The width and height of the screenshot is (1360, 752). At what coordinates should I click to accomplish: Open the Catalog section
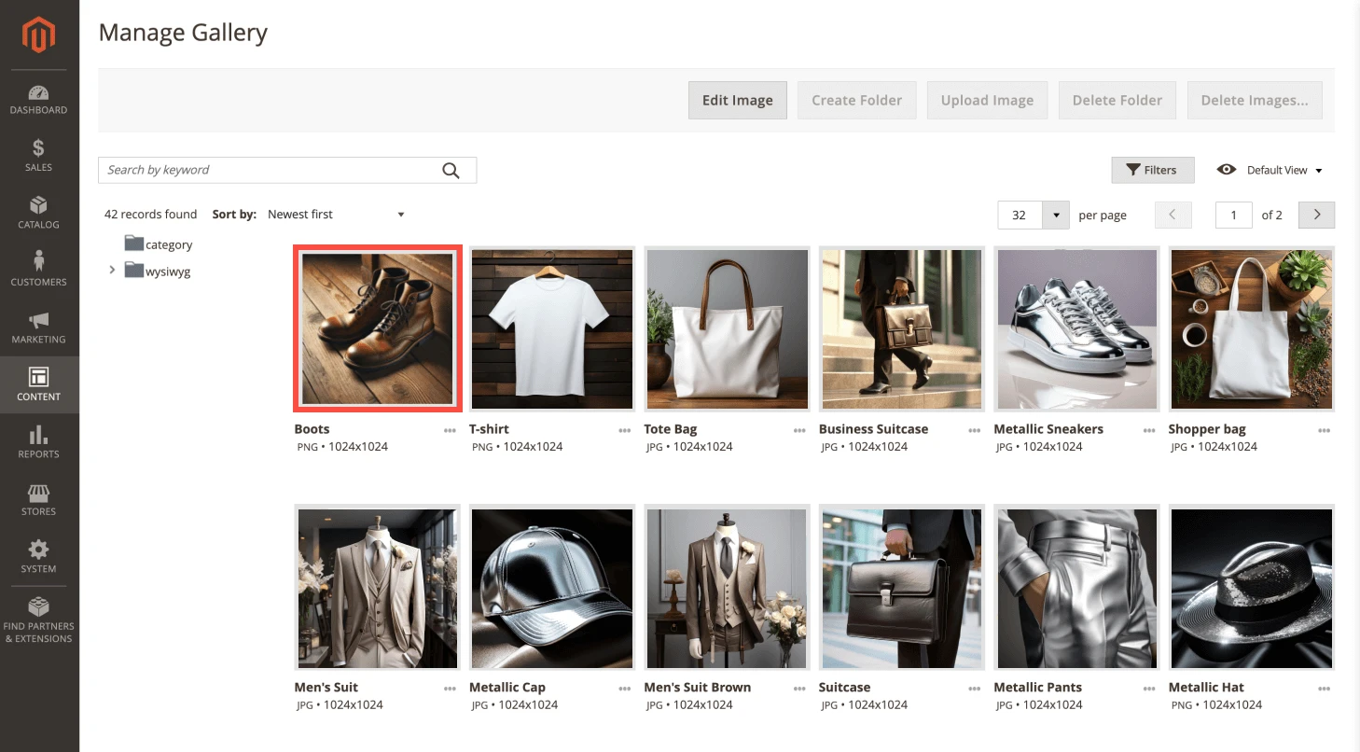38,212
